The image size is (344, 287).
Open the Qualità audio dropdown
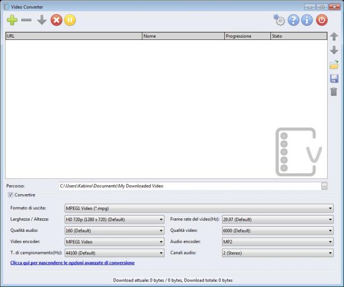[114, 231]
